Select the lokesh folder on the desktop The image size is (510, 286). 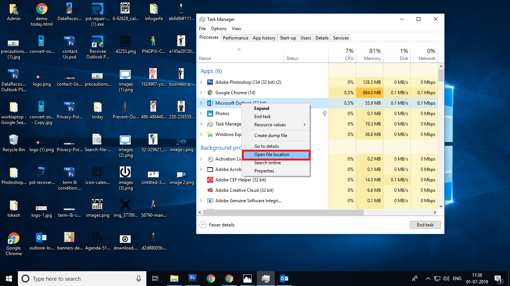pos(14,209)
